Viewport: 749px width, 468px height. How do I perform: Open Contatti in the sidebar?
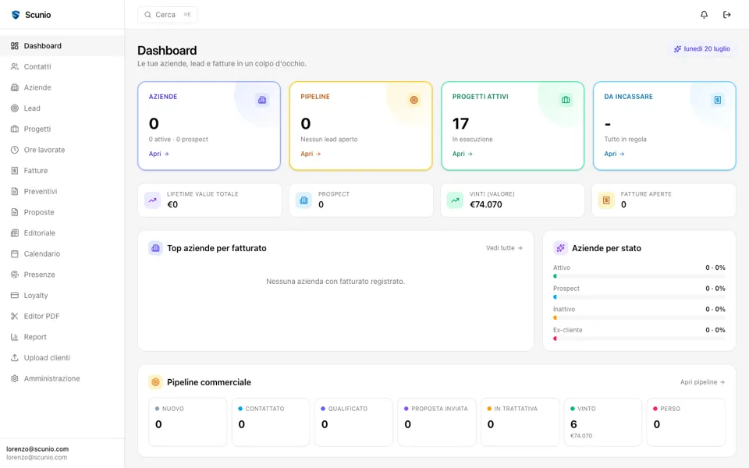click(62, 67)
